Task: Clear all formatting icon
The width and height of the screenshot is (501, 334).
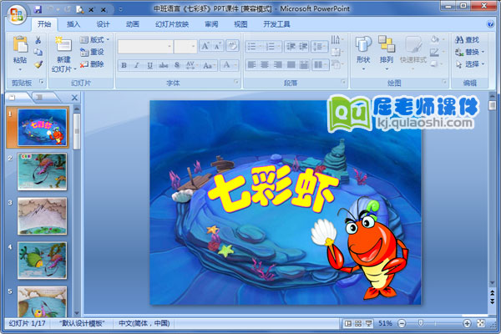Action: click(x=232, y=46)
